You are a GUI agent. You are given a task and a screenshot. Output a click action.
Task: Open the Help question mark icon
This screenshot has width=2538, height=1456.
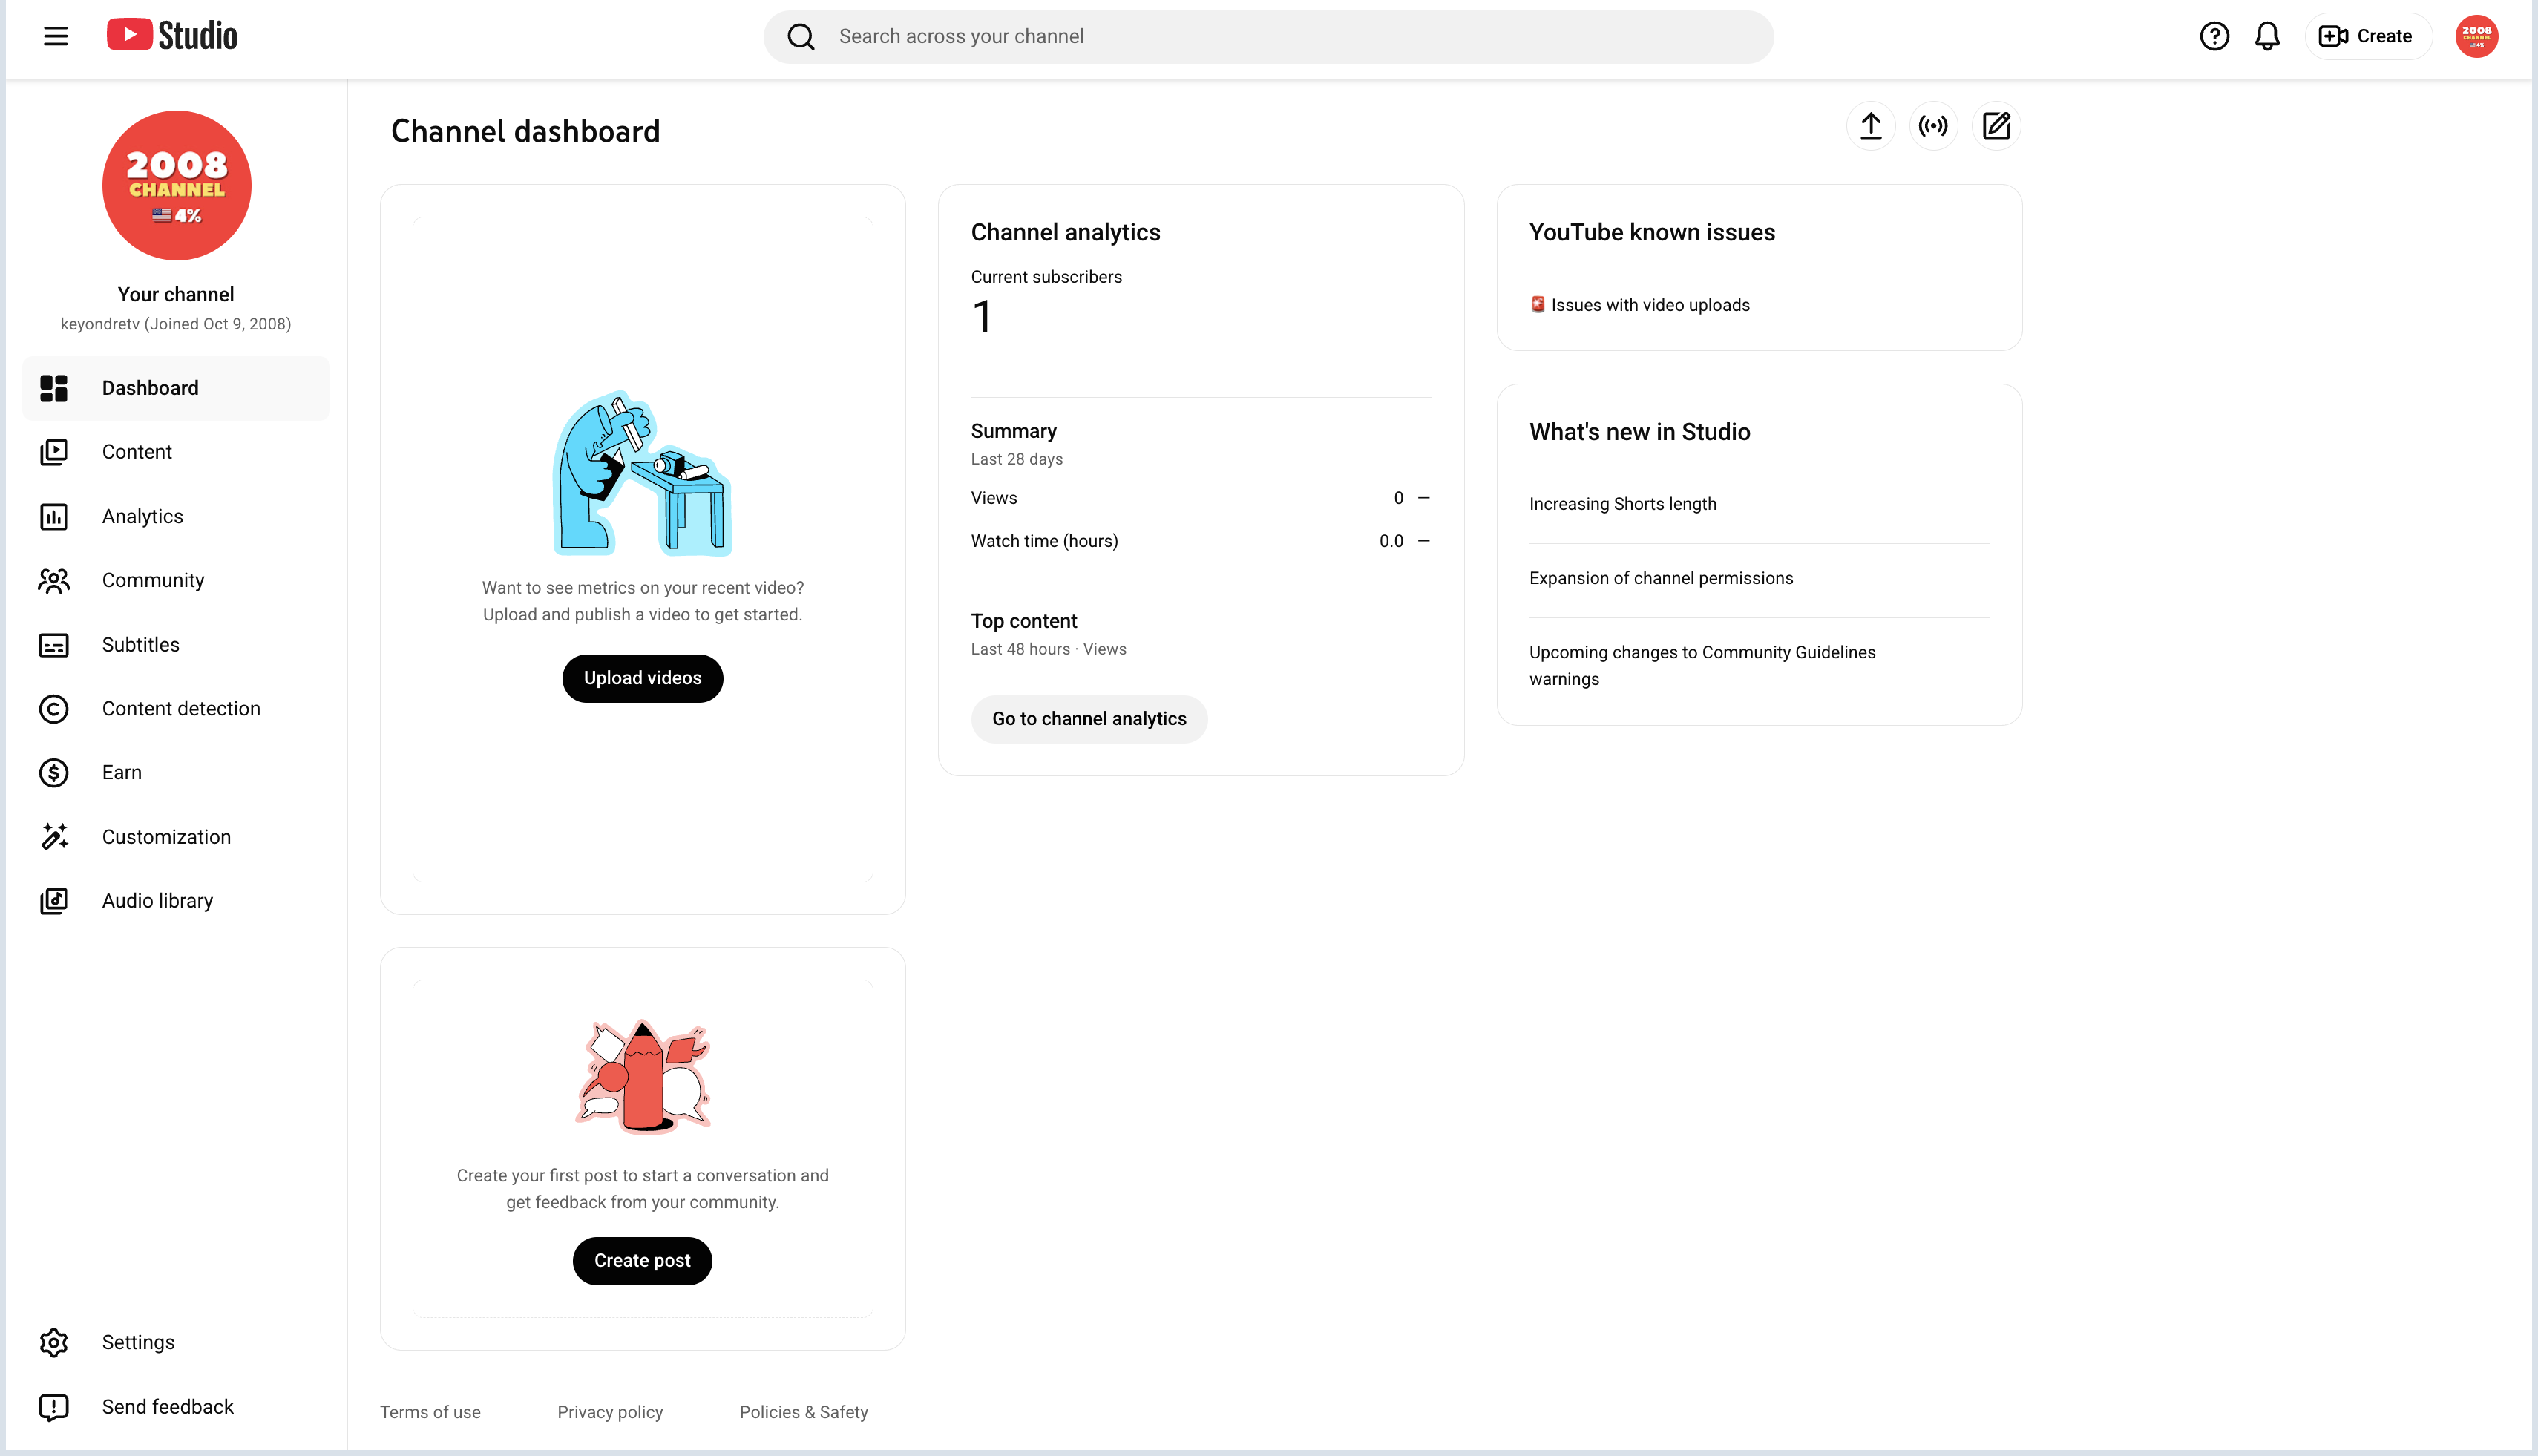(2214, 36)
